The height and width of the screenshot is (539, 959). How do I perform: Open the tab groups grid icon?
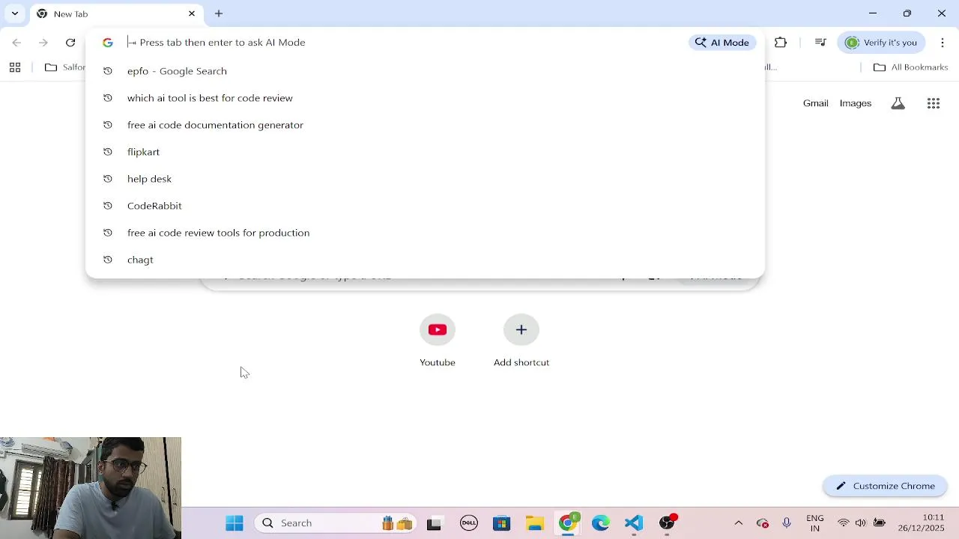click(x=15, y=67)
